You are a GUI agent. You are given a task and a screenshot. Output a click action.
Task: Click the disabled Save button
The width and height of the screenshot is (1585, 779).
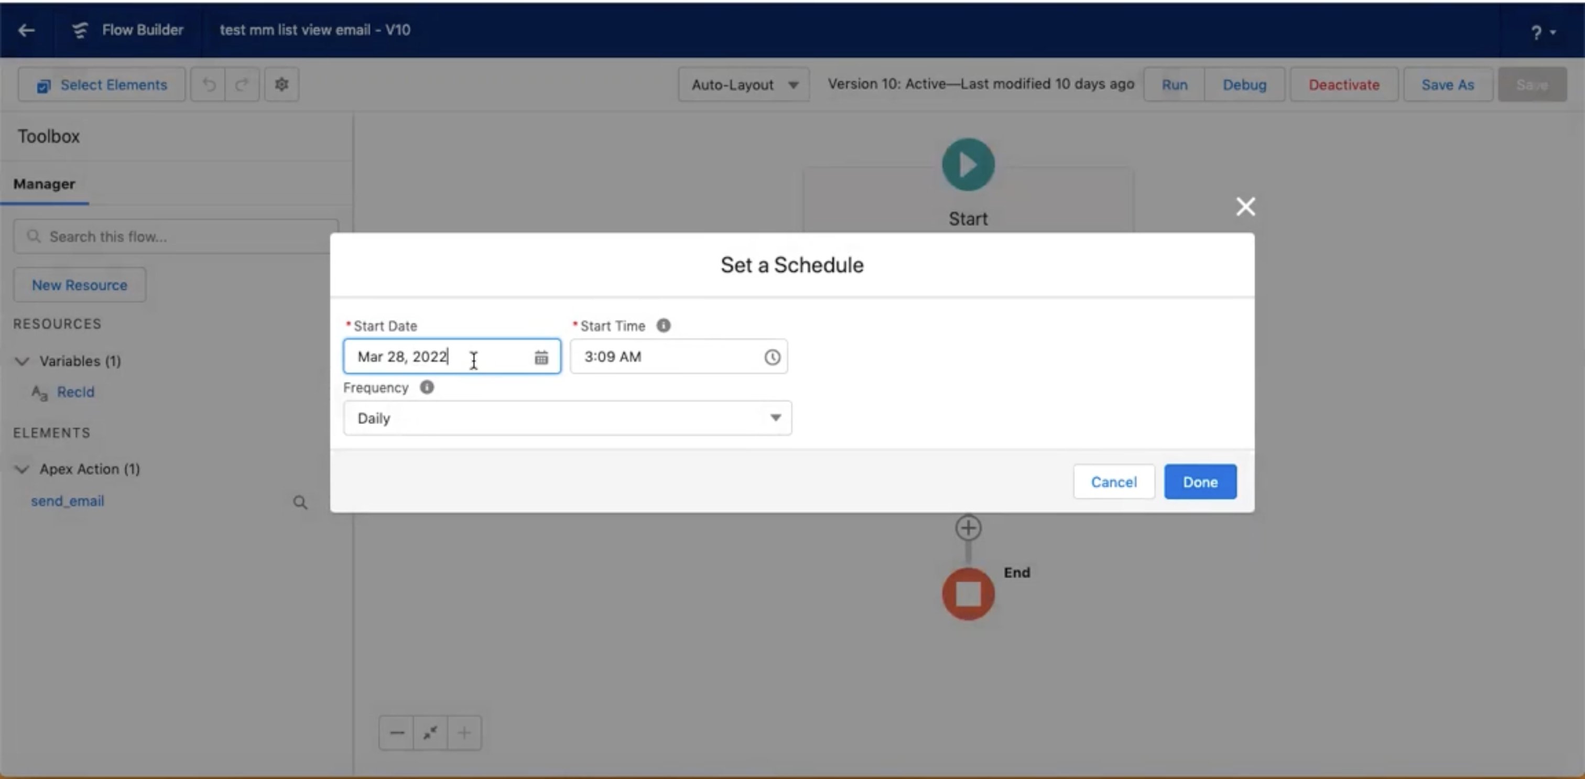tap(1532, 85)
